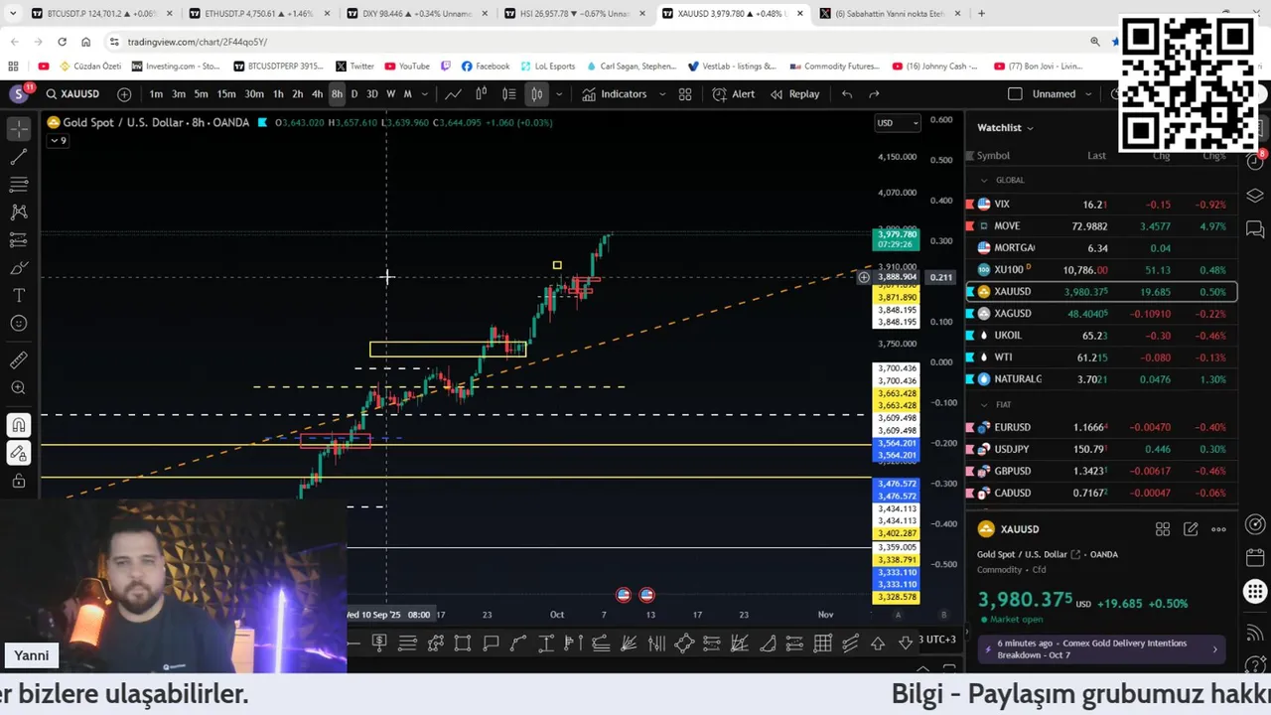This screenshot has height=715, width=1271.
Task: Select XAGUSD in the watchlist
Action: tap(1101, 314)
